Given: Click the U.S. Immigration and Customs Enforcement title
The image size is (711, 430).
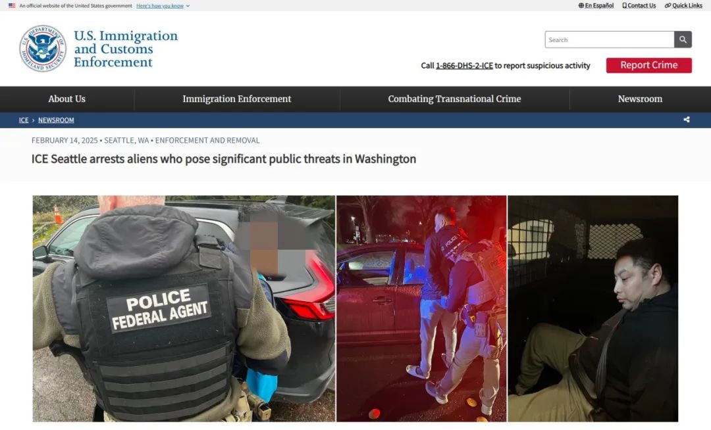Looking at the screenshot, I should point(126,49).
